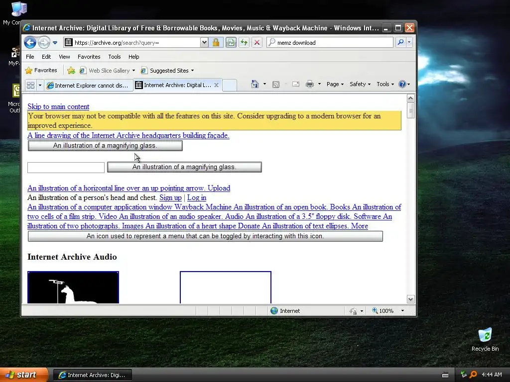The image size is (510, 382).
Task: Click the scroll down arrow
Action: [410, 299]
